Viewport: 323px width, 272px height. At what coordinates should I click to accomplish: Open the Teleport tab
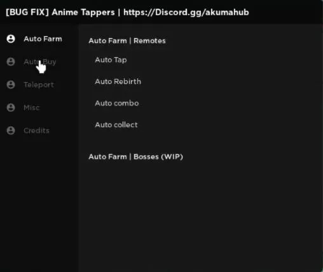click(x=39, y=85)
